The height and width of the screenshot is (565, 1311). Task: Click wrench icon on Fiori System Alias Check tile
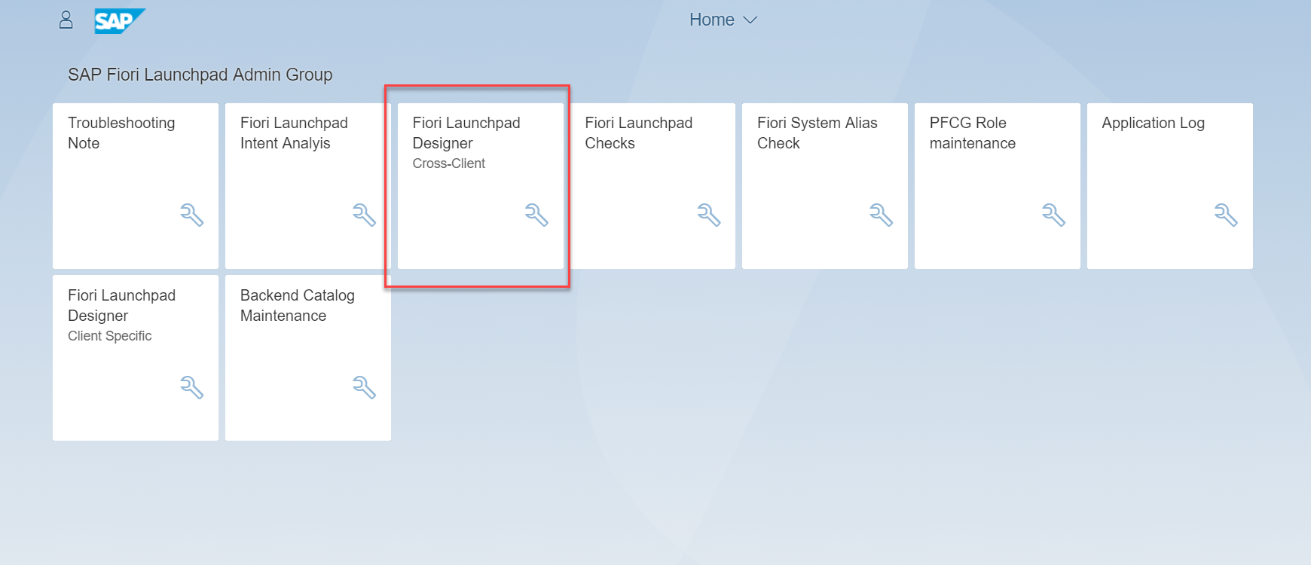click(882, 215)
